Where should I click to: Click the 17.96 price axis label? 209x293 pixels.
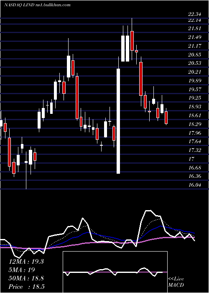point(194,133)
